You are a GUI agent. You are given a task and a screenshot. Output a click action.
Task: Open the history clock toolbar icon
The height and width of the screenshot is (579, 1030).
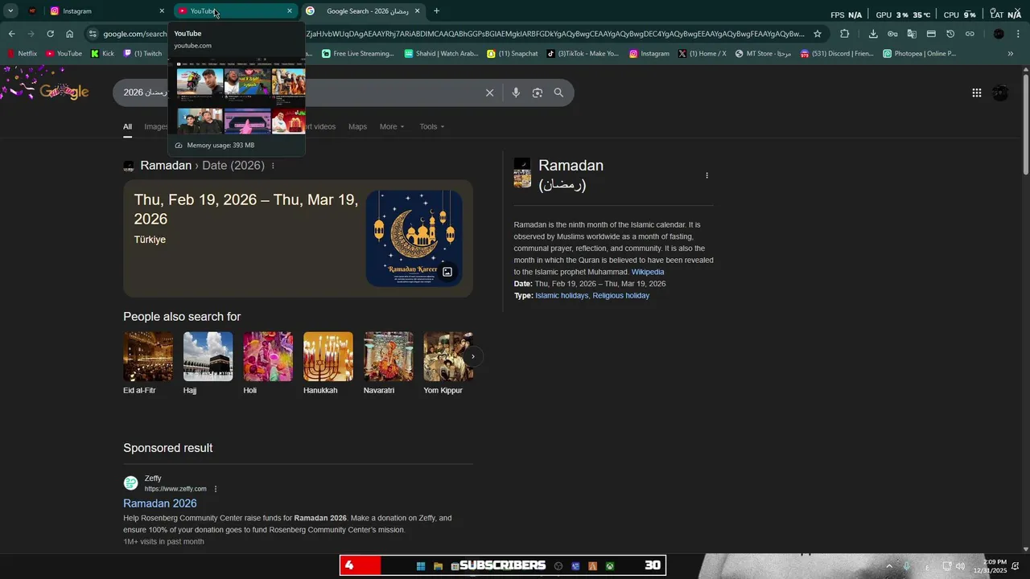(x=950, y=34)
